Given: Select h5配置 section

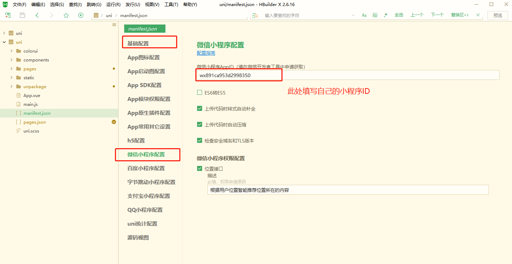Looking at the screenshot, I should (x=136, y=140).
